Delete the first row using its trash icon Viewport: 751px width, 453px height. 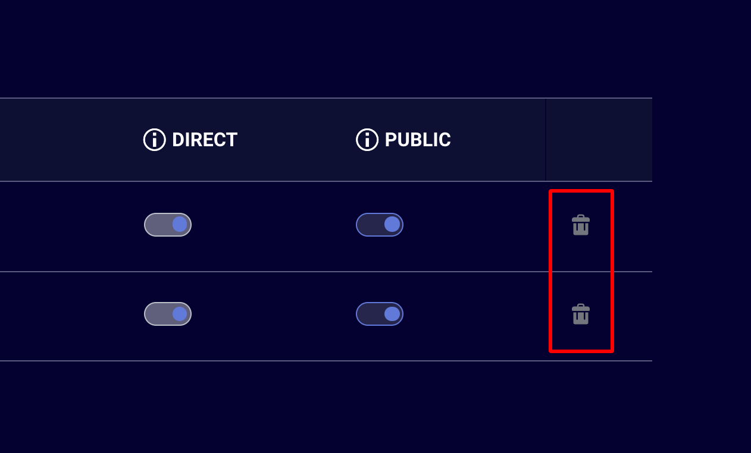pyautogui.click(x=581, y=225)
